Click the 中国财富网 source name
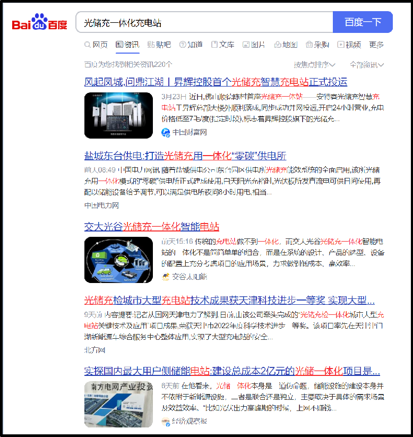413x437 pixels. 190,132
